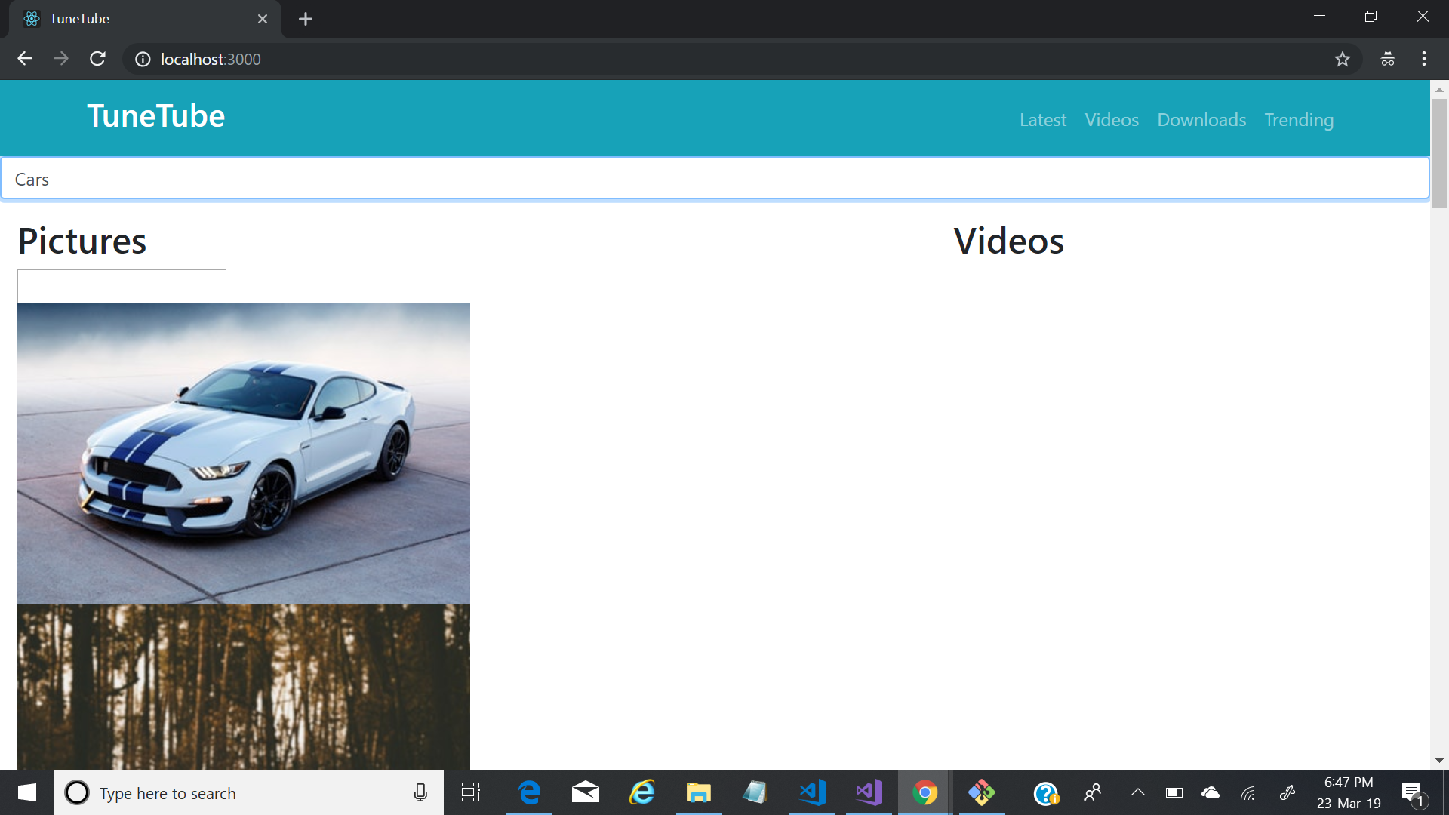Expand hidden system tray icons with the chevron
The image size is (1449, 815).
pyautogui.click(x=1137, y=792)
